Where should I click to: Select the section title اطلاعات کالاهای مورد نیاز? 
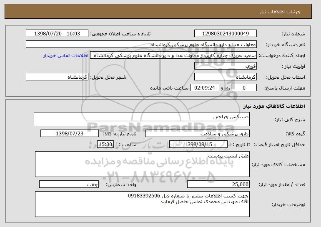274,106
